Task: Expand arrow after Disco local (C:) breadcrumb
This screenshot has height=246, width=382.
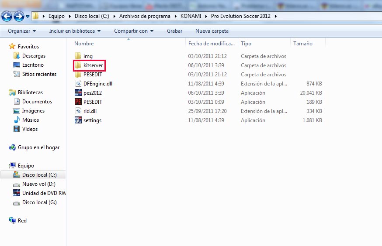Action: point(114,16)
